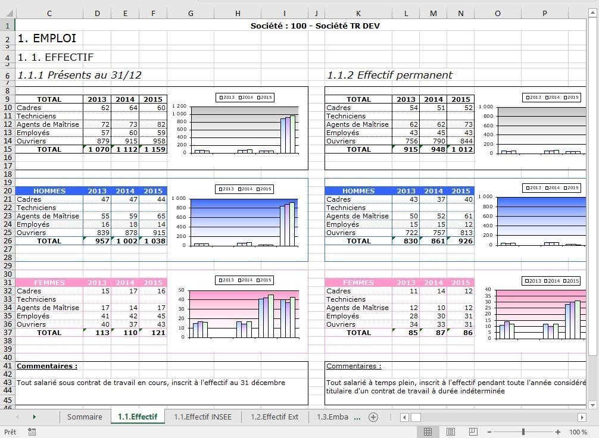
Task: Click the 100 % zoom level
Action: (578, 432)
